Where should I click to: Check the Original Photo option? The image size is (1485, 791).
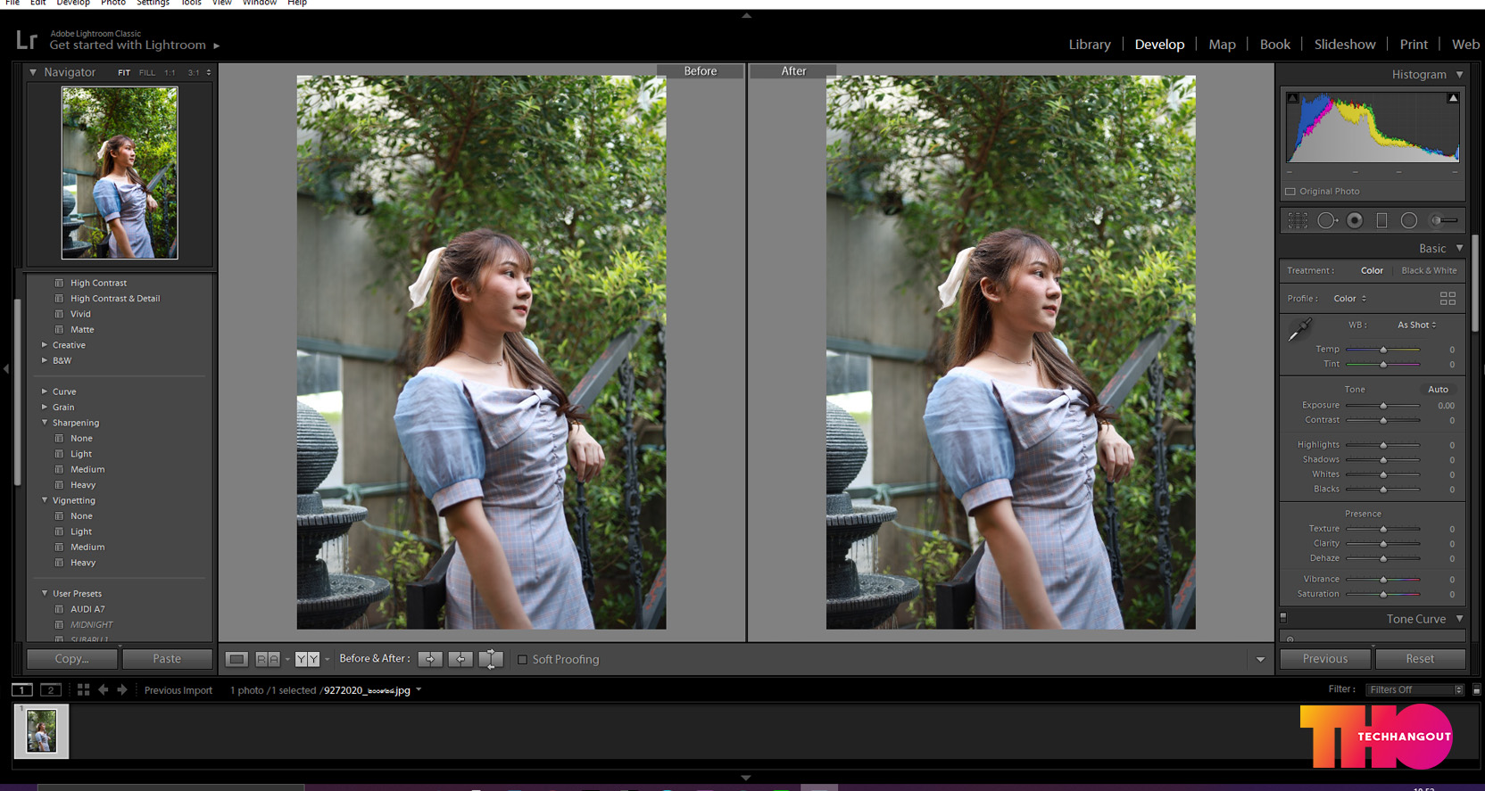(x=1290, y=192)
